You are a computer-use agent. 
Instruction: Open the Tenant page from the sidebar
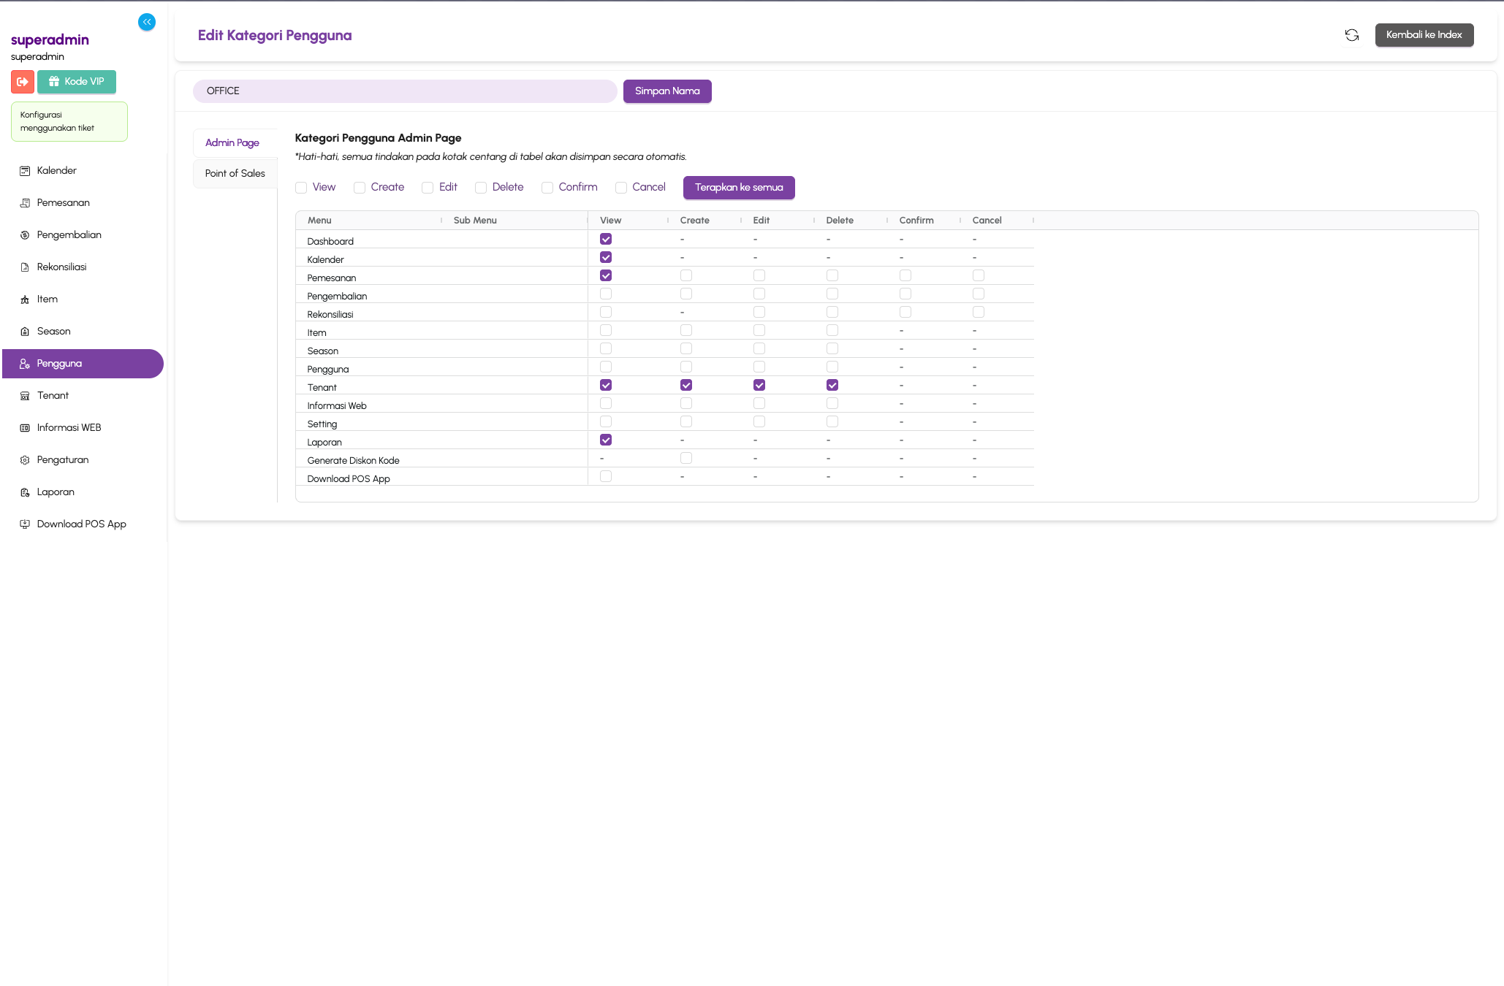(53, 395)
